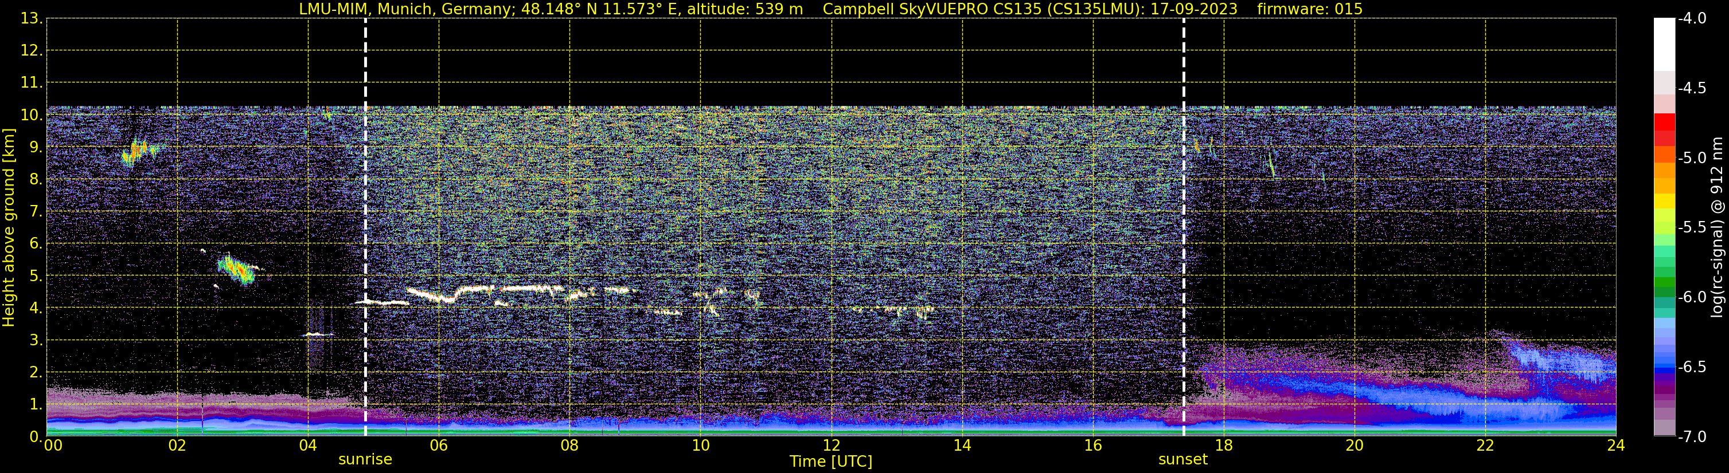Click the '-5.5' colorbar value

click(1692, 227)
